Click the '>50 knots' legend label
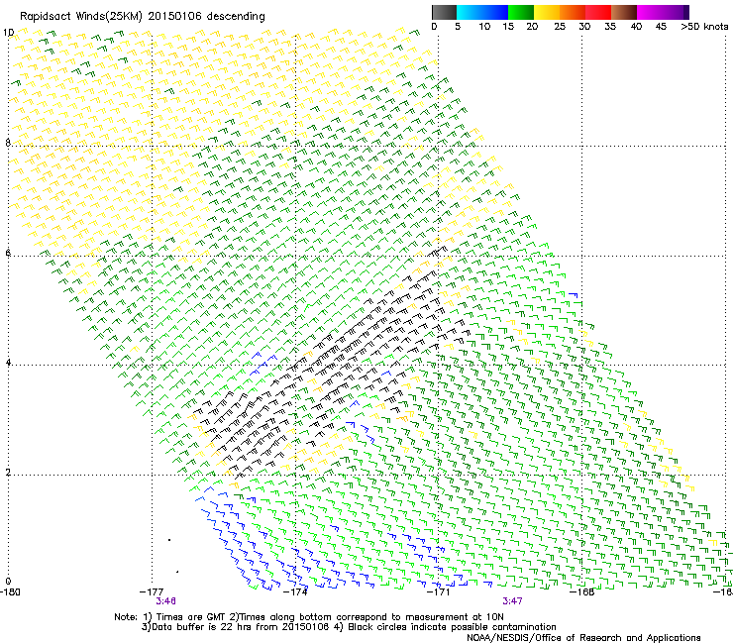The image size is (733, 644). (704, 27)
